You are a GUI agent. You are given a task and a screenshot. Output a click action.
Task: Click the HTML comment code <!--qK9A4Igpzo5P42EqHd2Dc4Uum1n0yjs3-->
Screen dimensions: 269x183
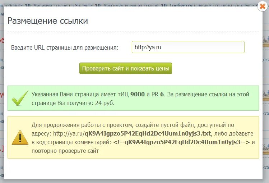coord(181,142)
